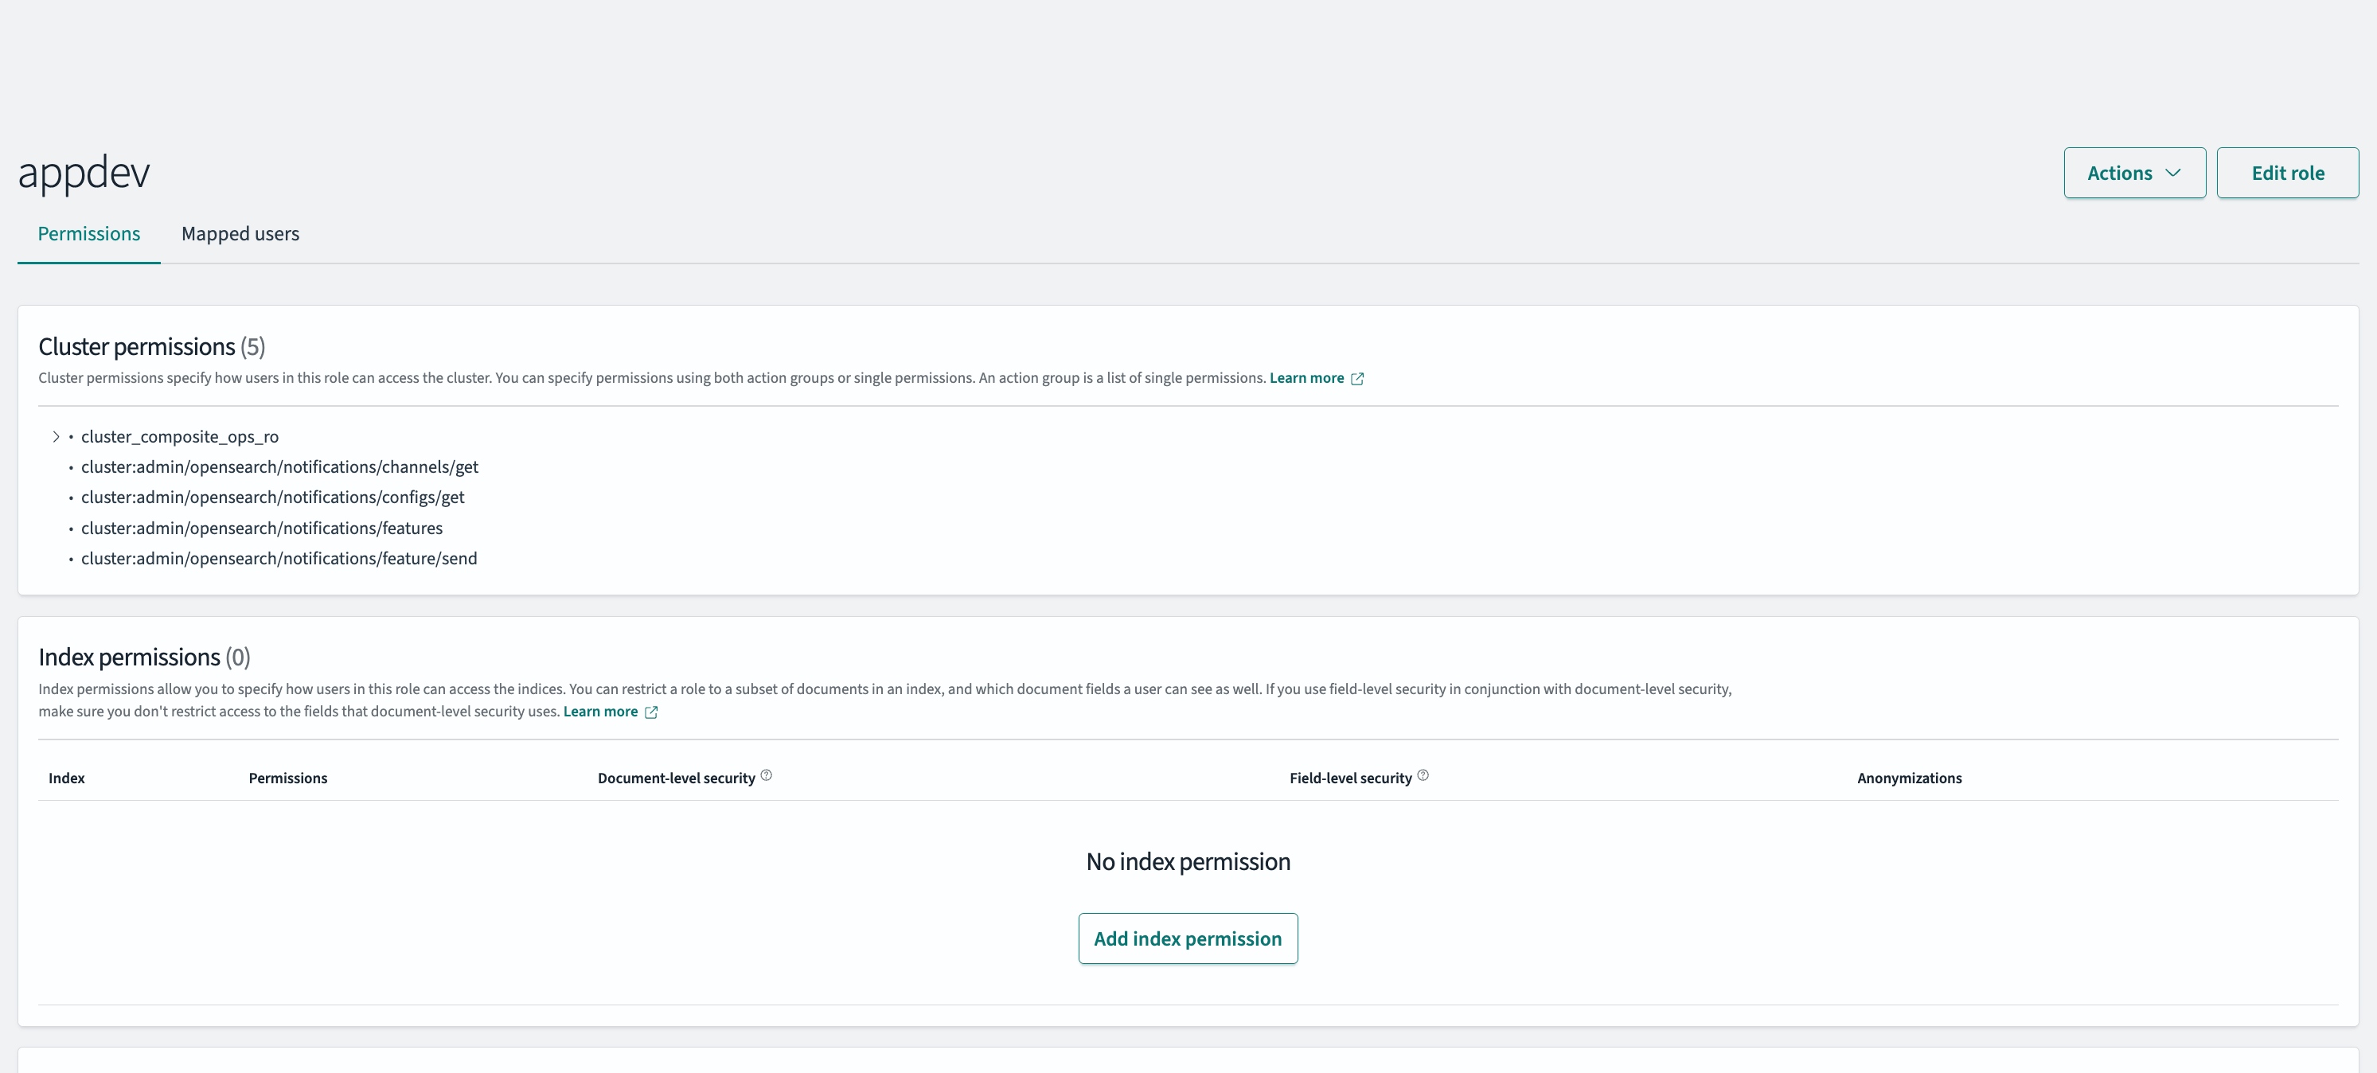Image resolution: width=2377 pixels, height=1073 pixels.
Task: Click the appdev role title
Action: click(84, 173)
